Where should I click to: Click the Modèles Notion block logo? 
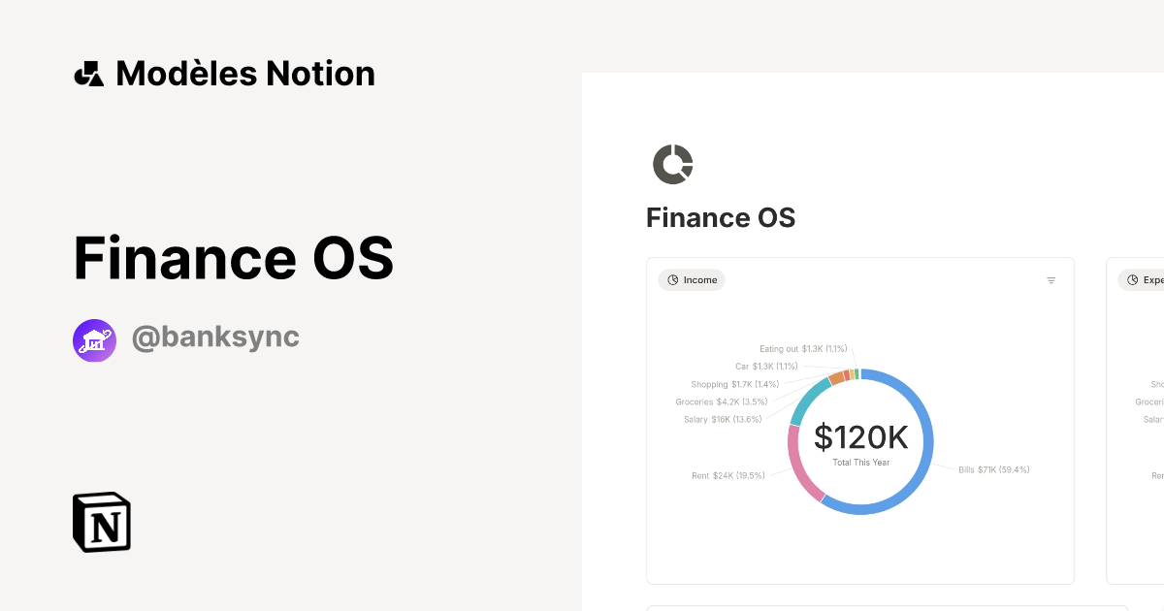click(x=88, y=73)
